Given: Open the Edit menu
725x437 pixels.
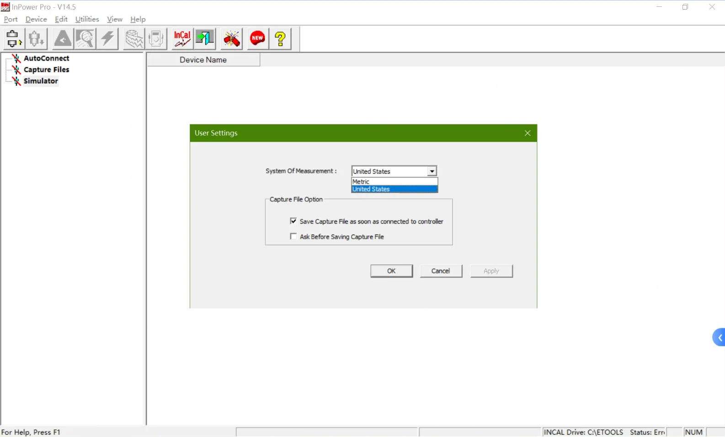Looking at the screenshot, I should (x=61, y=19).
